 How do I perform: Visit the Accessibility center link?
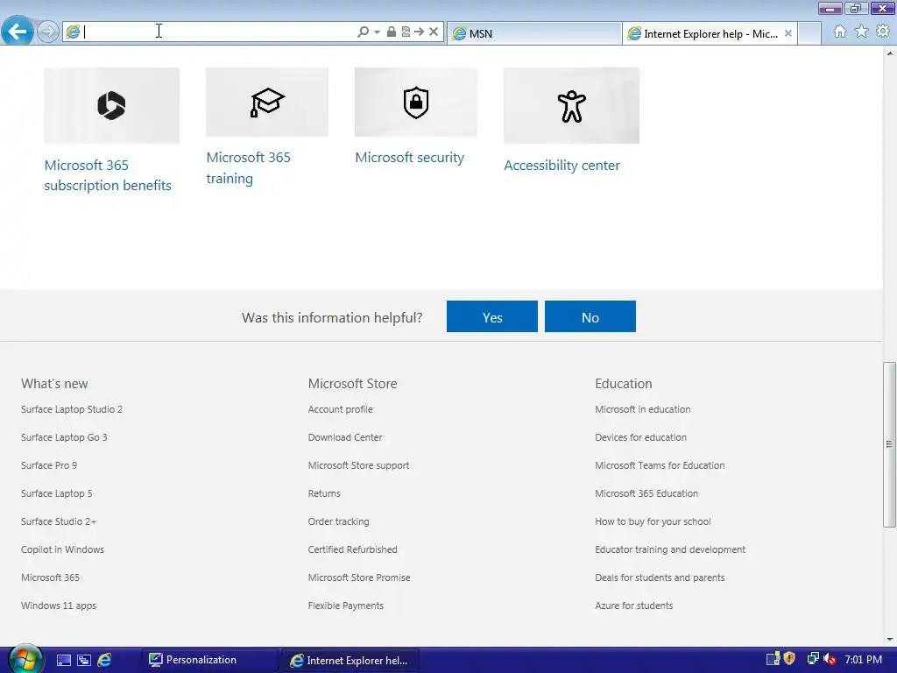point(562,166)
